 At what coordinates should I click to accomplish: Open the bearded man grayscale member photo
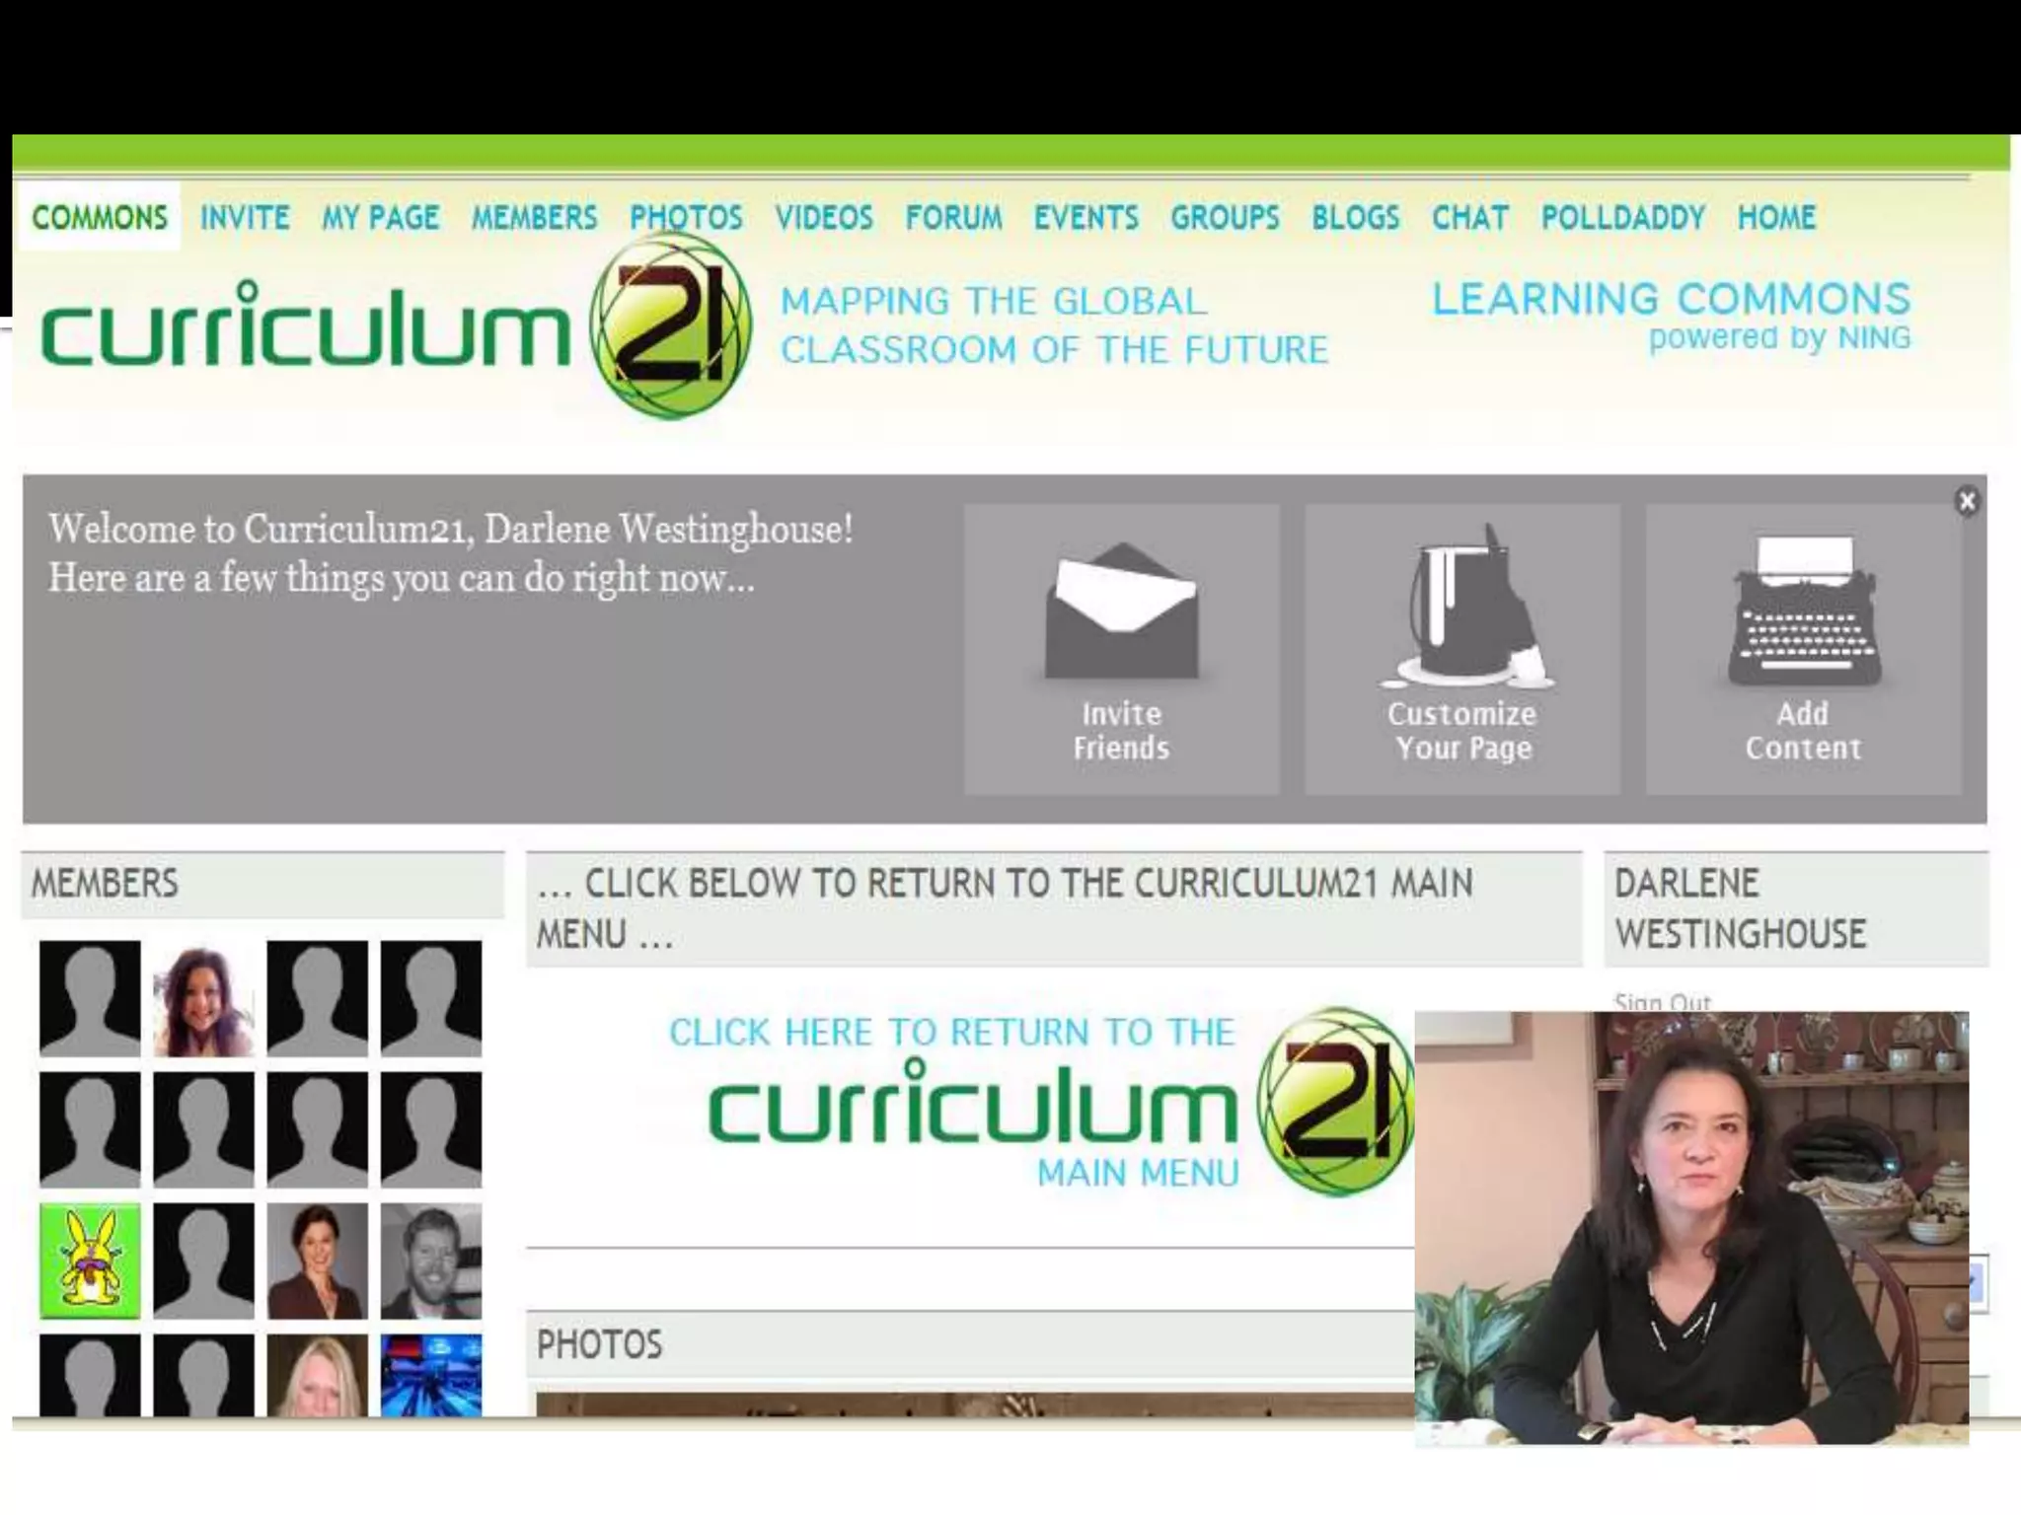coord(431,1261)
